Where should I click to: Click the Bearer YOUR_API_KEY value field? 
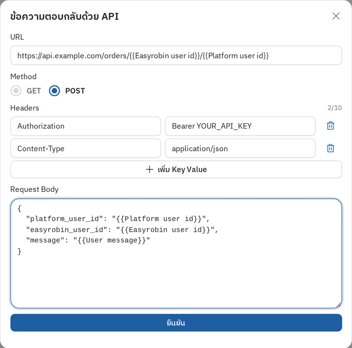tap(240, 126)
